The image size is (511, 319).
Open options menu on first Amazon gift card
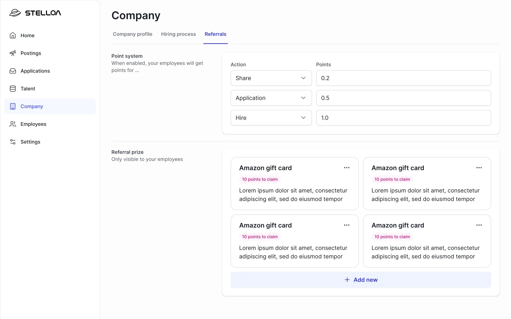point(347,167)
